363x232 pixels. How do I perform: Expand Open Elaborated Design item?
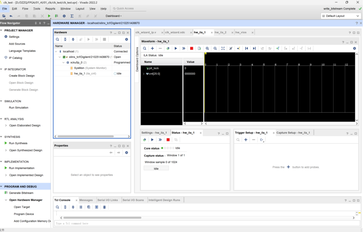[x=6, y=125]
